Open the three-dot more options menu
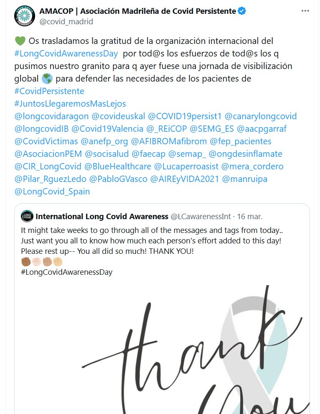 305,11
